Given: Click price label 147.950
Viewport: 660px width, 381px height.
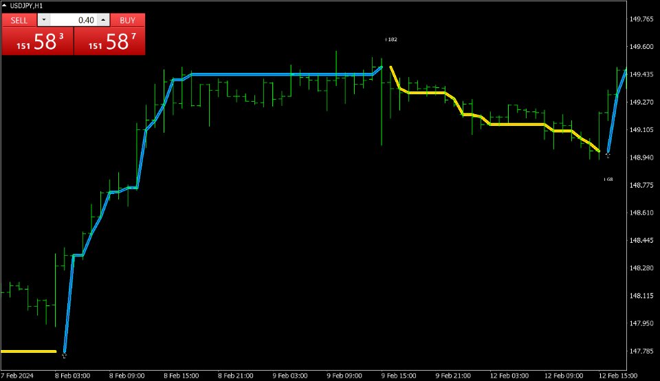Looking at the screenshot, I should [x=641, y=323].
